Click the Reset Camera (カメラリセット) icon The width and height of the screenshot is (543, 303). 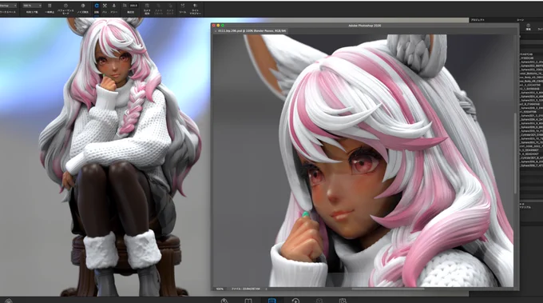[x=158, y=6]
